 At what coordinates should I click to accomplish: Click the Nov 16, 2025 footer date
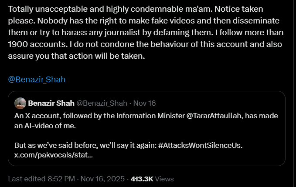click(x=103, y=179)
